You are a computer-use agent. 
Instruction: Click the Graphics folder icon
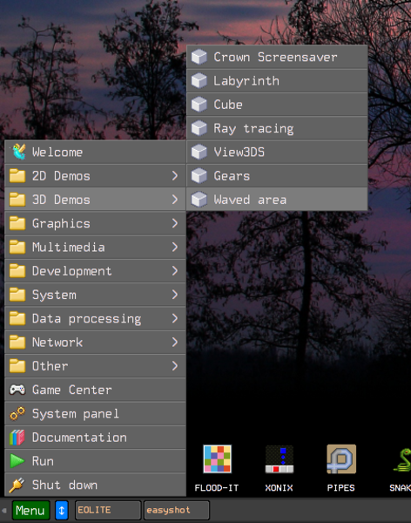pyautogui.click(x=17, y=223)
